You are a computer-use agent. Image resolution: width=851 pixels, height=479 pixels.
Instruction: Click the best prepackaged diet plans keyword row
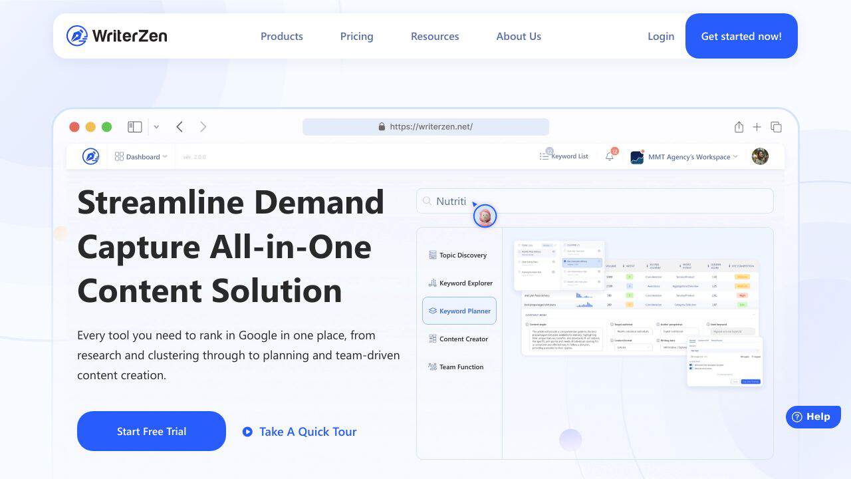coord(640,305)
